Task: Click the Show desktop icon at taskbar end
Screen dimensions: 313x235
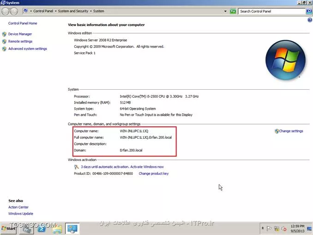Action: coord(309,229)
